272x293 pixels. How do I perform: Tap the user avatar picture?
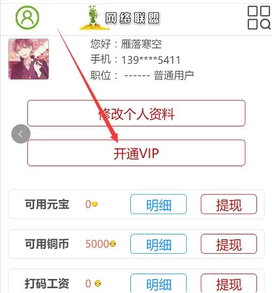pyautogui.click(x=28, y=59)
